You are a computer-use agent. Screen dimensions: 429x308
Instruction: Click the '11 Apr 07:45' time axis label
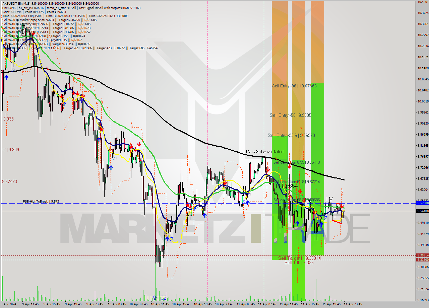coord(267,304)
